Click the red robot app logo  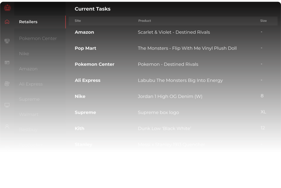tap(7, 8)
